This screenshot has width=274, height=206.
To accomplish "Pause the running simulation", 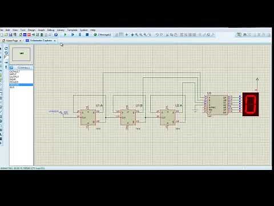I will pyautogui.click(x=80, y=34).
